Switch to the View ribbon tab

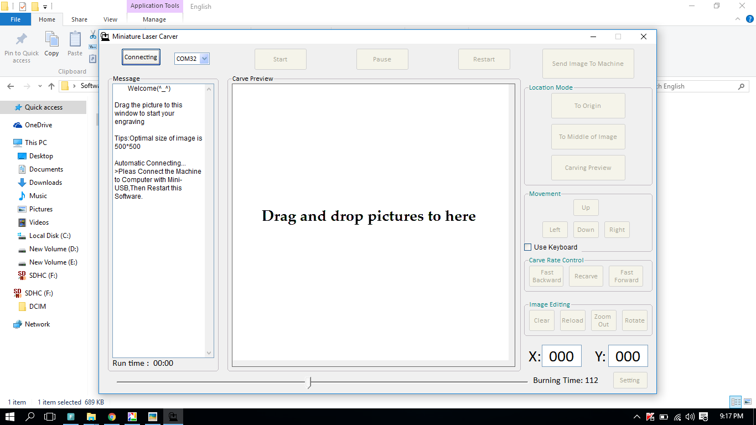[111, 19]
